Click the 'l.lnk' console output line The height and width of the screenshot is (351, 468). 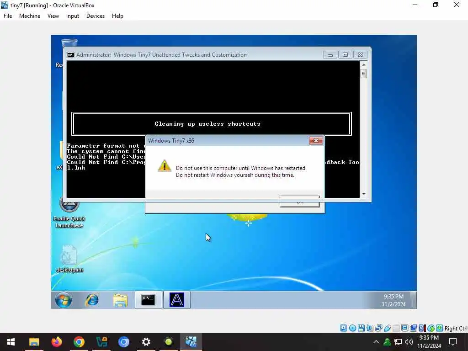[x=76, y=167]
